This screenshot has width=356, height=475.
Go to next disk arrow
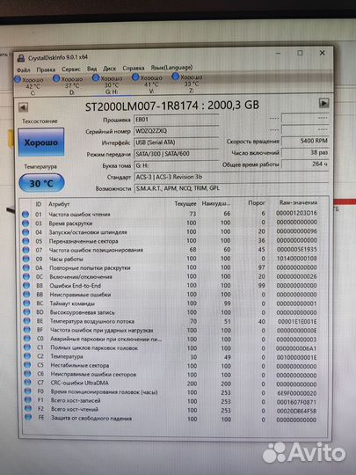point(323,103)
